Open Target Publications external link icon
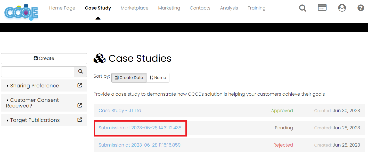 79,120
